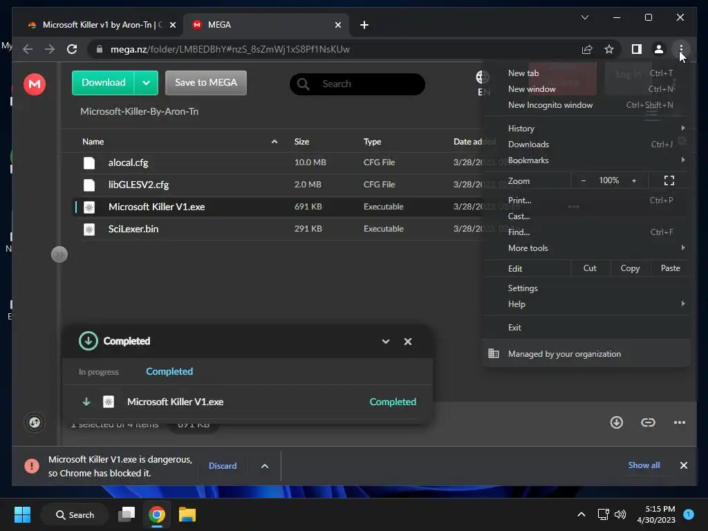This screenshot has width=708, height=531.
Task: Click the circular transfers icon in MEGA sidebar
Action: coord(35,422)
